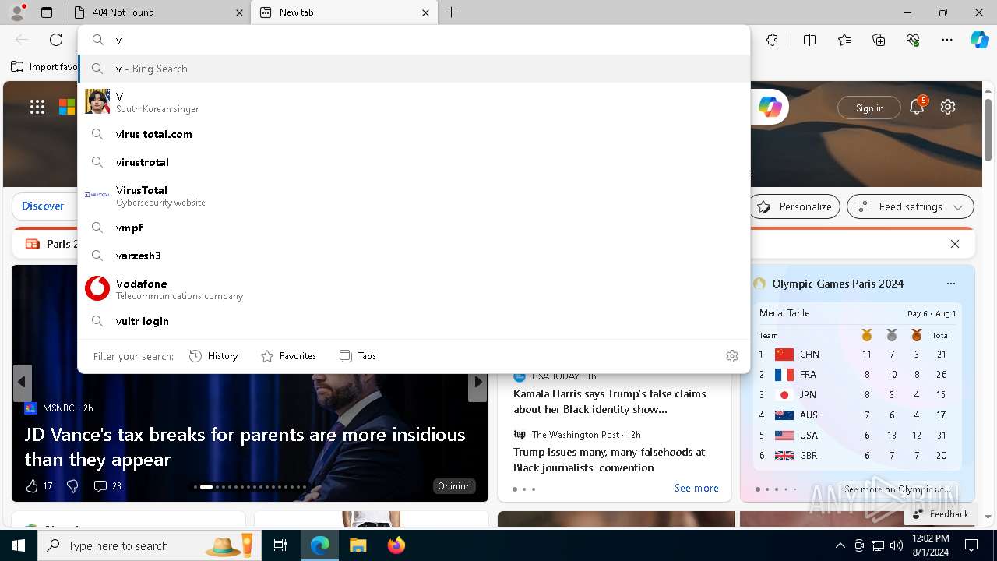The height and width of the screenshot is (561, 997).
Task: Open the Edge profile icon
Action: pyautogui.click(x=17, y=12)
